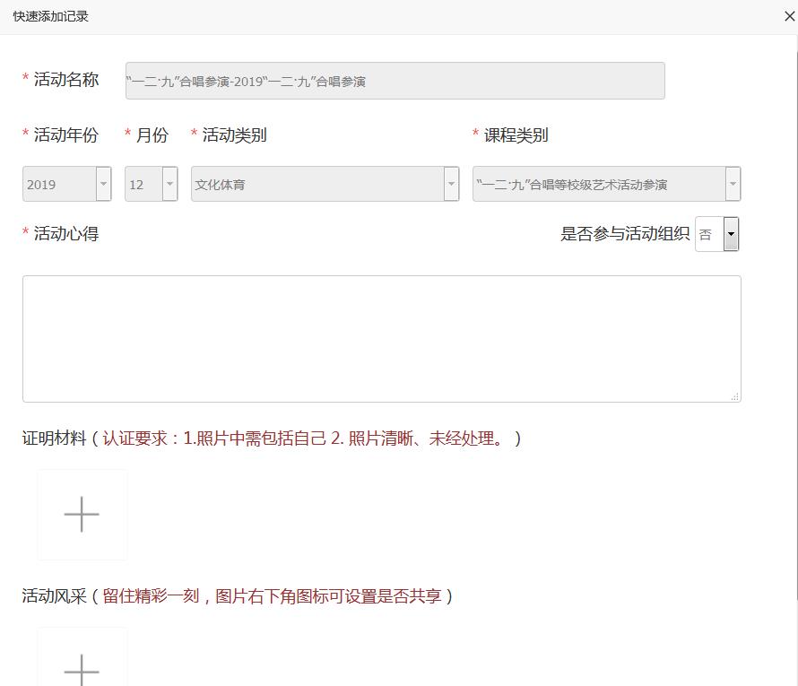Viewport: 798px width, 686px height.
Task: Click the arrow of the 是否参与活动组织 selector
Action: click(x=731, y=235)
